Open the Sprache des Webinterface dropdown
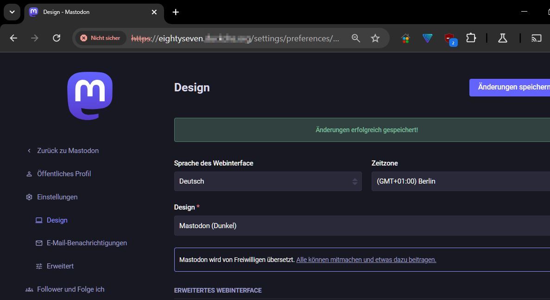Viewport: 550px width, 300px height. [267, 181]
